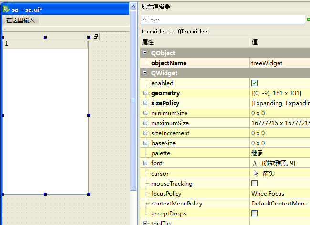Viewport: 310px width, 225px height.
Task: Click the bottom-center selection handle of the tree widget
Action: pos(45,194)
